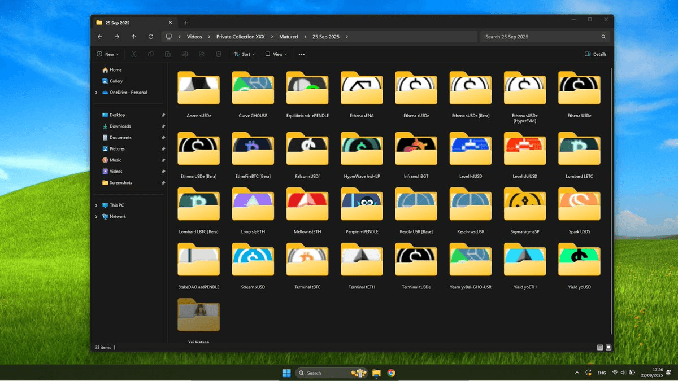Open the Sort dropdown menu
The image size is (678, 381).
point(245,54)
